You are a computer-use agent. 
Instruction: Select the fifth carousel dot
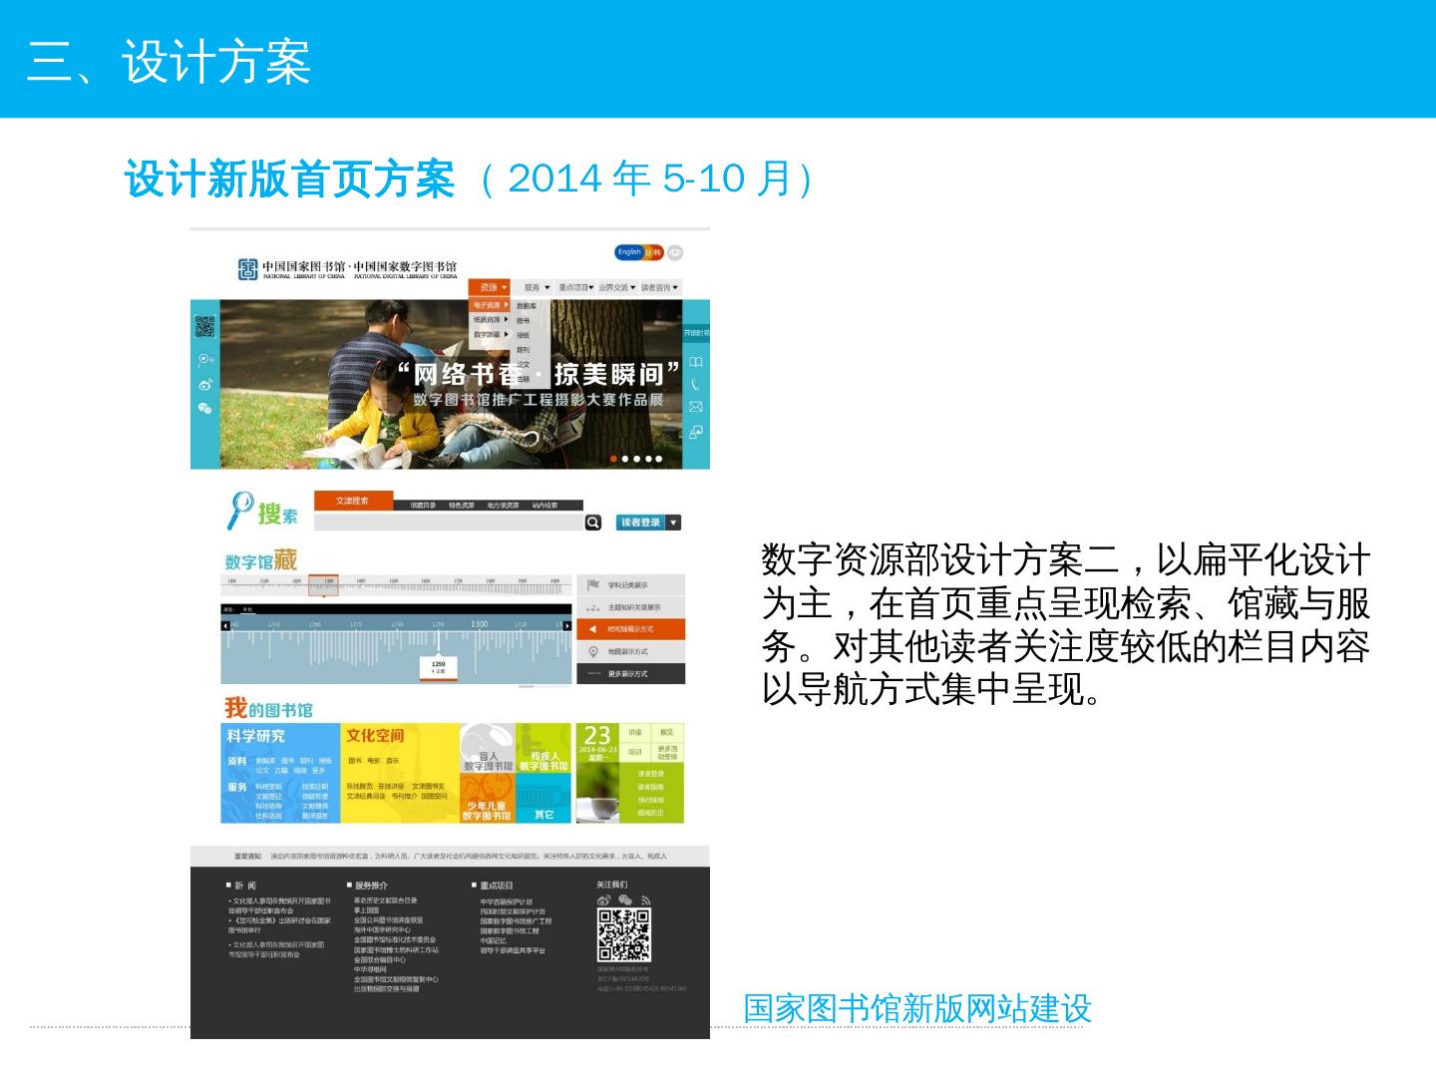[658, 459]
